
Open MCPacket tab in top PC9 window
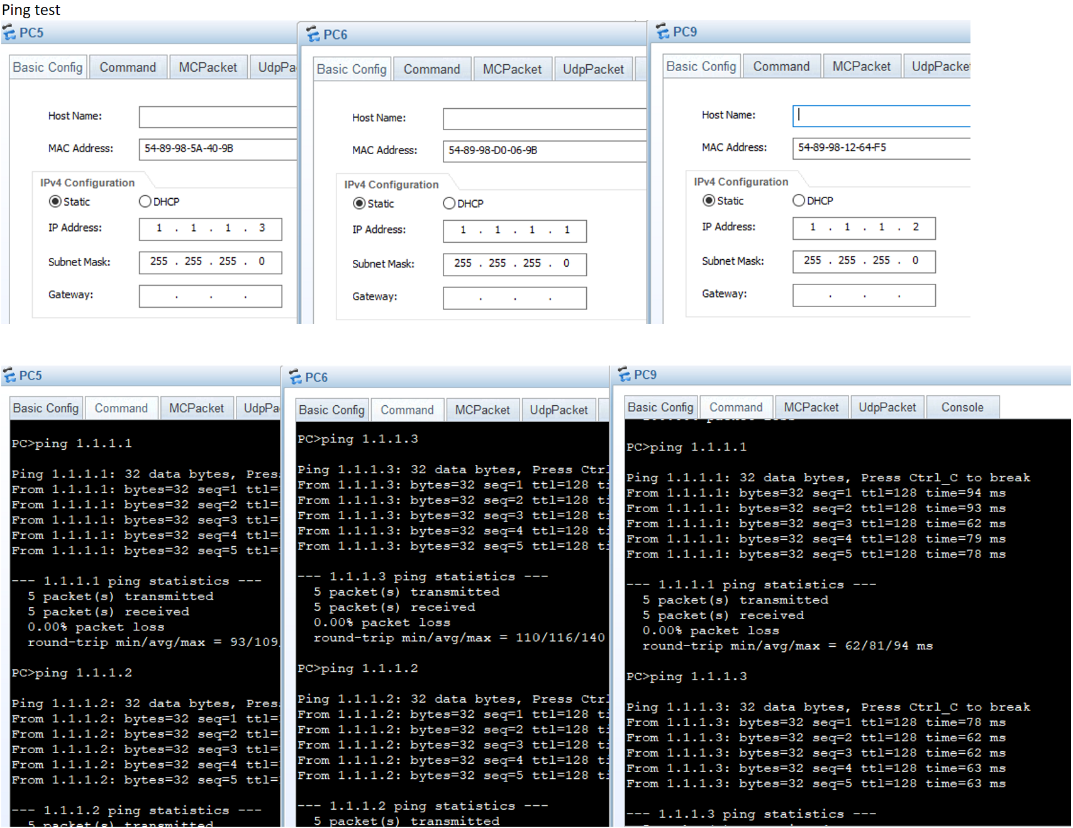(x=862, y=66)
